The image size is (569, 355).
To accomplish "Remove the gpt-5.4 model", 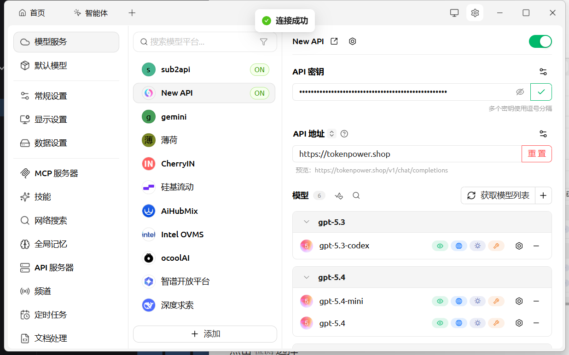I will coord(536,323).
